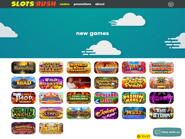Open the about page link
Screen dimensions: 185x139
[x=100, y=4]
